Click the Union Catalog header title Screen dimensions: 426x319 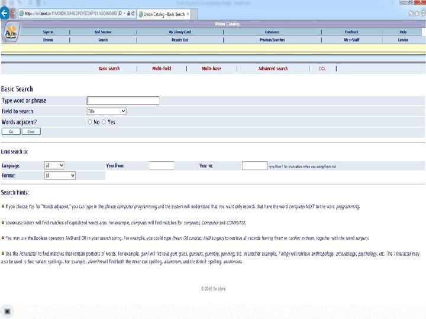coord(227,24)
